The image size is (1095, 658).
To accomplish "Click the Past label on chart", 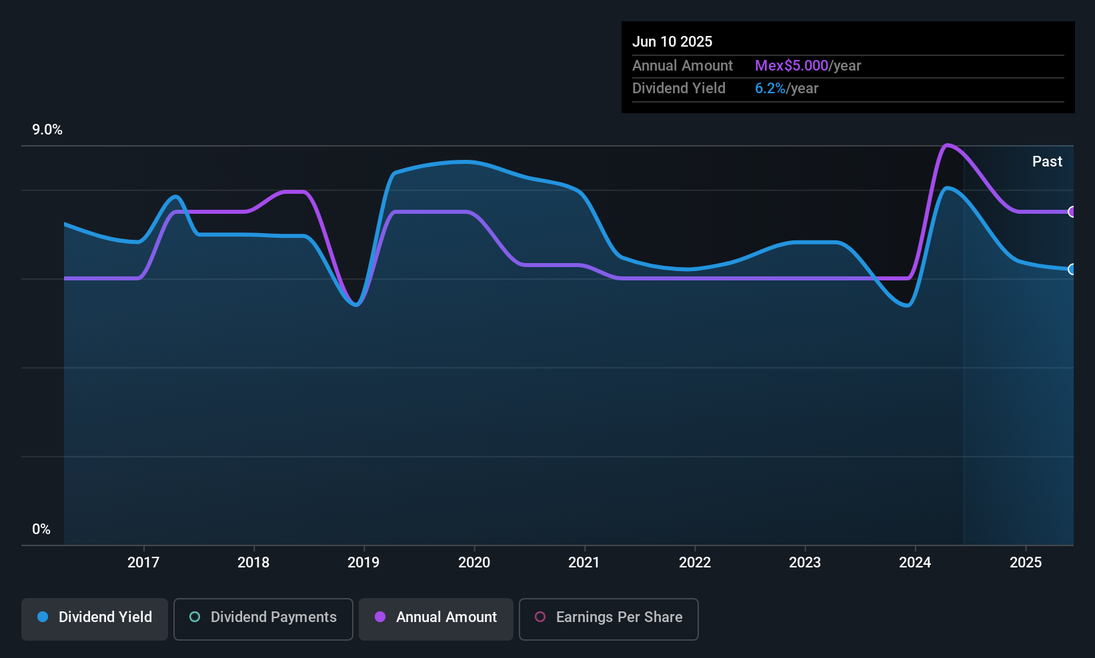I will [x=1047, y=161].
